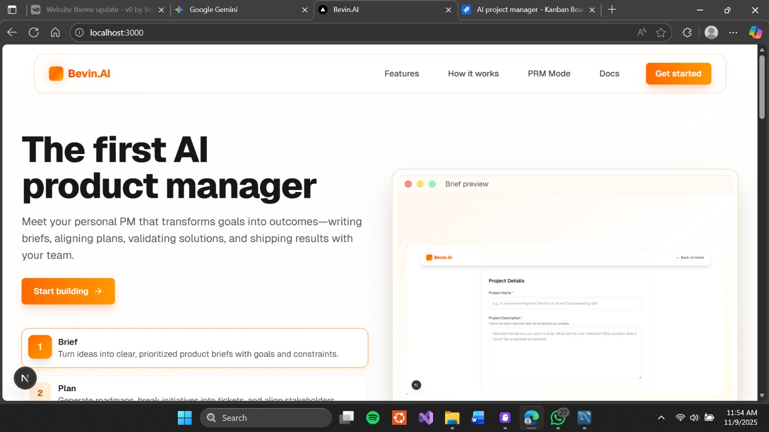Open the Next.js dev tools badge
Image resolution: width=769 pixels, height=432 pixels.
25,378
